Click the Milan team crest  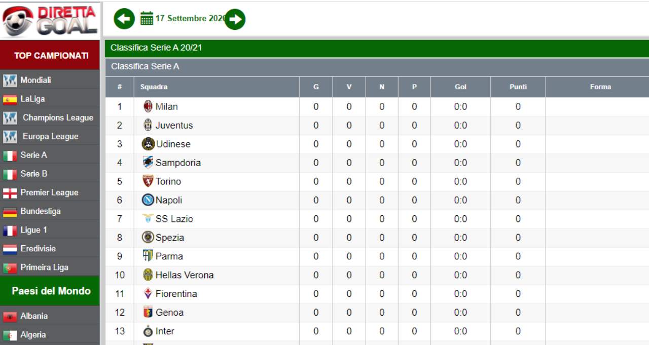148,106
